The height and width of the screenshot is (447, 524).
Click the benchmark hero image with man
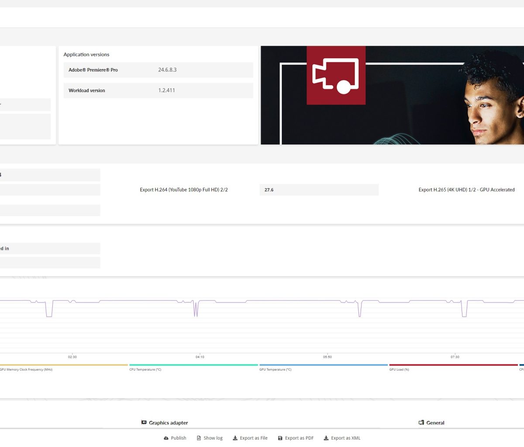(x=392, y=95)
